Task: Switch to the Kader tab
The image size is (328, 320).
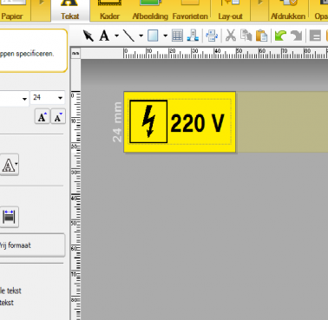Action: pyautogui.click(x=109, y=10)
